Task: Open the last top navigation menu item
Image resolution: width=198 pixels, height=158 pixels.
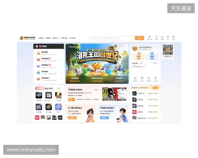Action: coord(72,38)
